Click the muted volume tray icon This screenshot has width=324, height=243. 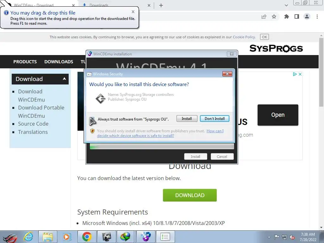[292, 237]
